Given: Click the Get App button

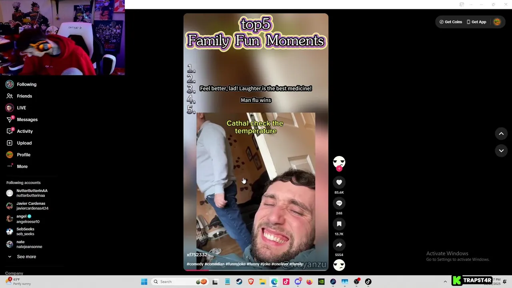Looking at the screenshot, I should pyautogui.click(x=476, y=22).
